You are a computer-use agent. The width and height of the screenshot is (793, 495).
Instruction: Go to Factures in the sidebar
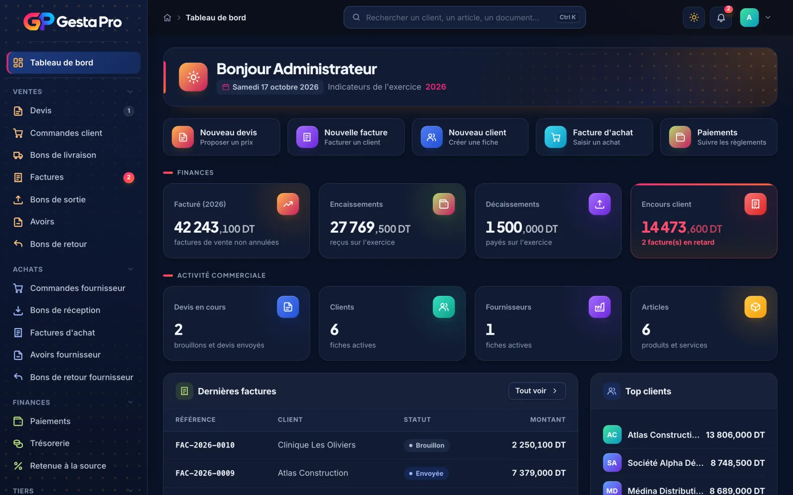(73, 177)
